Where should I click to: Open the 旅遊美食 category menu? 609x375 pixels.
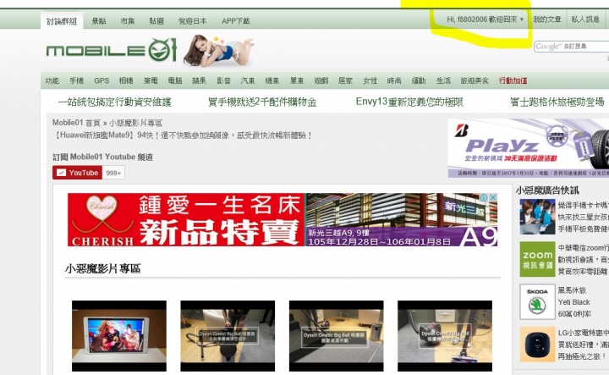475,80
